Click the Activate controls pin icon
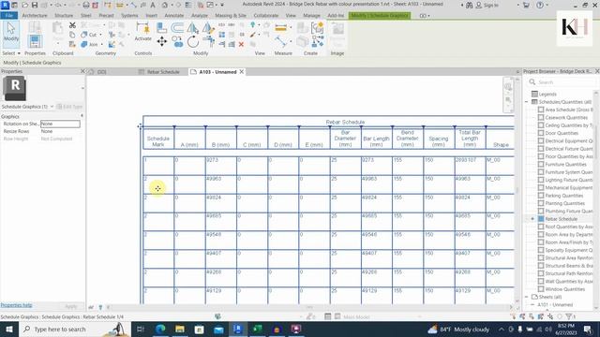The width and height of the screenshot is (600, 337). pyautogui.click(x=143, y=32)
